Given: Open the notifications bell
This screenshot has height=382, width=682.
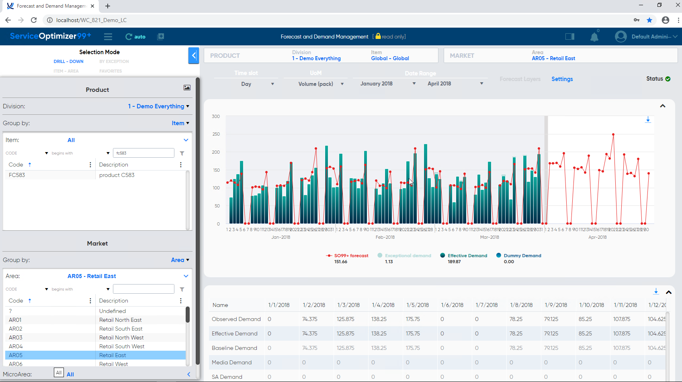Looking at the screenshot, I should click(594, 37).
